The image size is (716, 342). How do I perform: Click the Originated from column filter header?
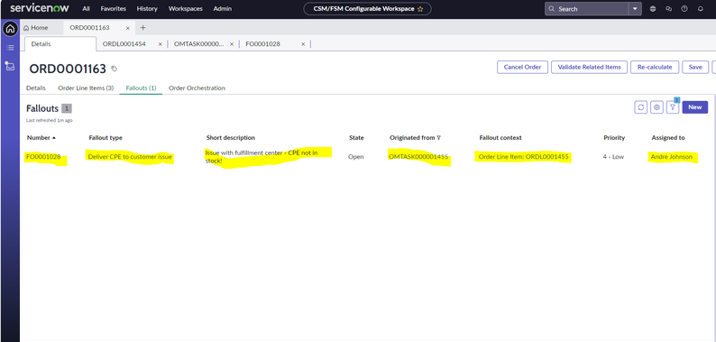415,138
